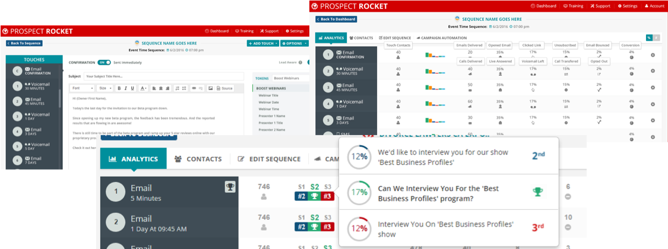Switch to the large Contacts tab
Screen dimensions: 668x249
[x=198, y=159]
